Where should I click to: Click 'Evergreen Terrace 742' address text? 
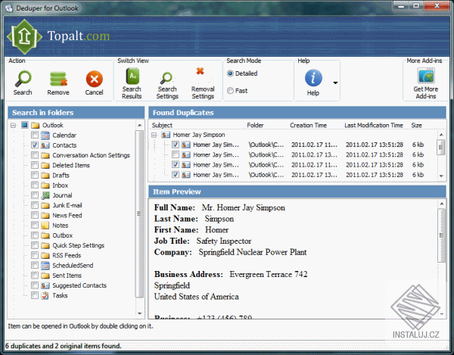tap(269, 274)
